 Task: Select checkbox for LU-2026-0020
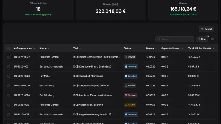(x=9, y=86)
